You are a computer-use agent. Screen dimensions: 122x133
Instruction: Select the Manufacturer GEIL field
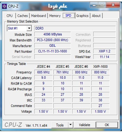point(53,45)
